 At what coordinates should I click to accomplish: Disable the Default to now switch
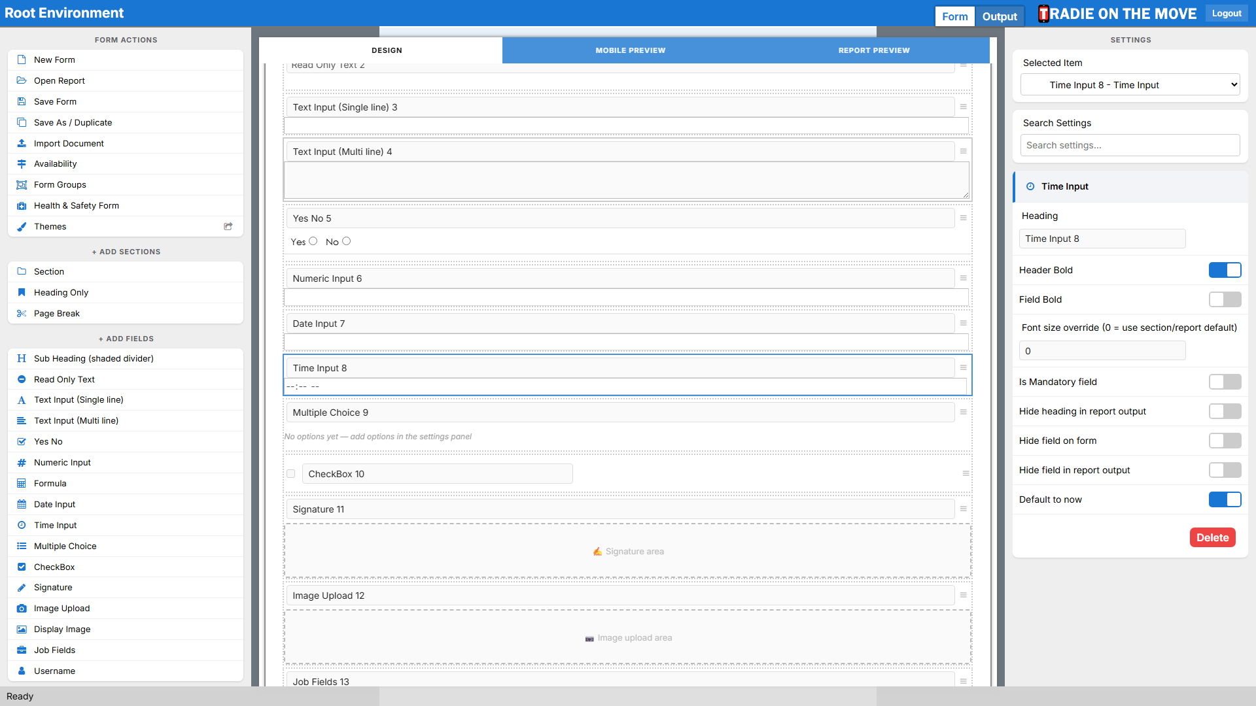(x=1225, y=499)
